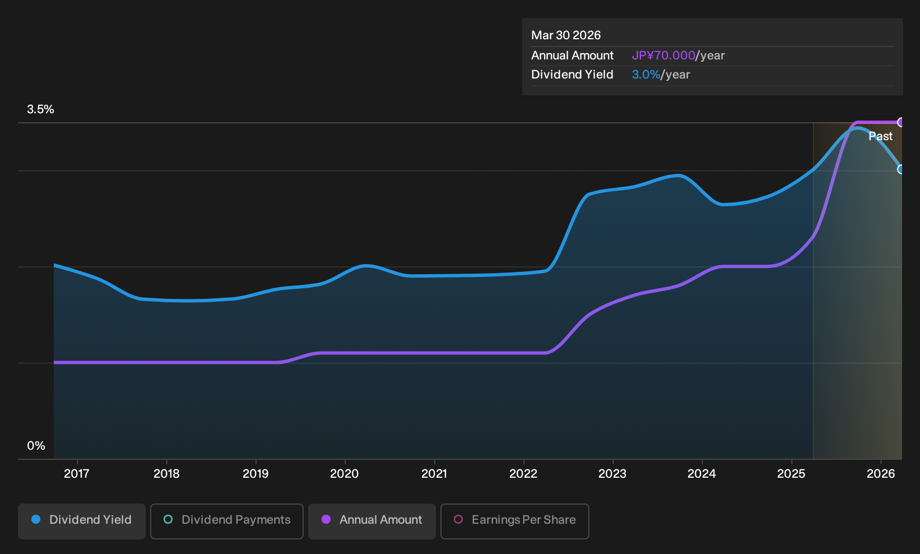This screenshot has width=920, height=554.
Task: Click the 2023 x-axis label
Action: point(612,474)
